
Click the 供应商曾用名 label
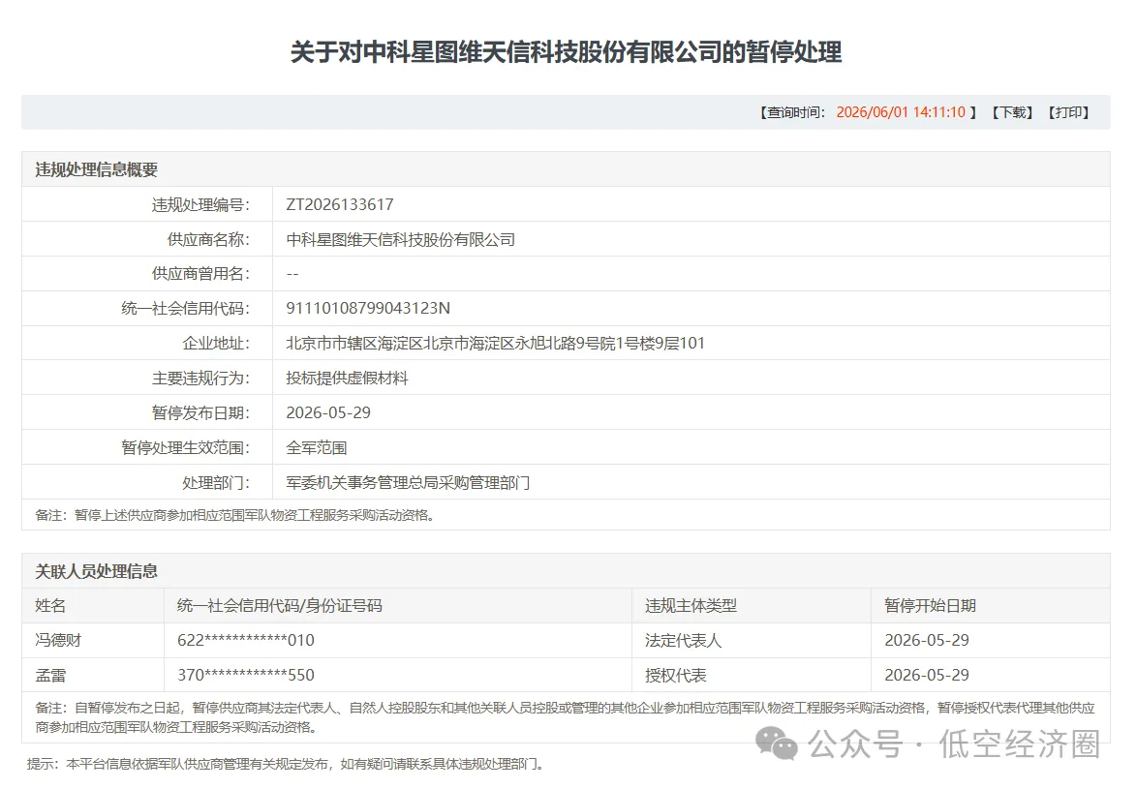(x=200, y=274)
